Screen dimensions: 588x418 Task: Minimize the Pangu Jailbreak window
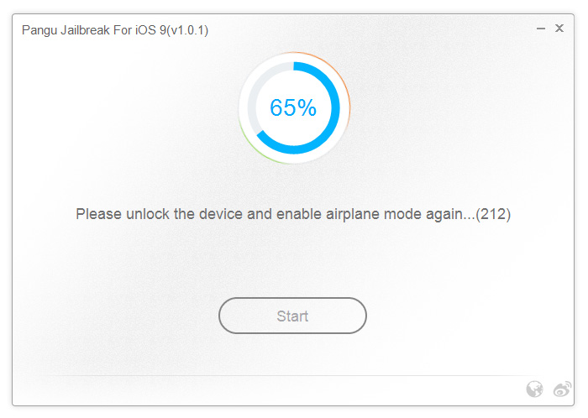(541, 29)
